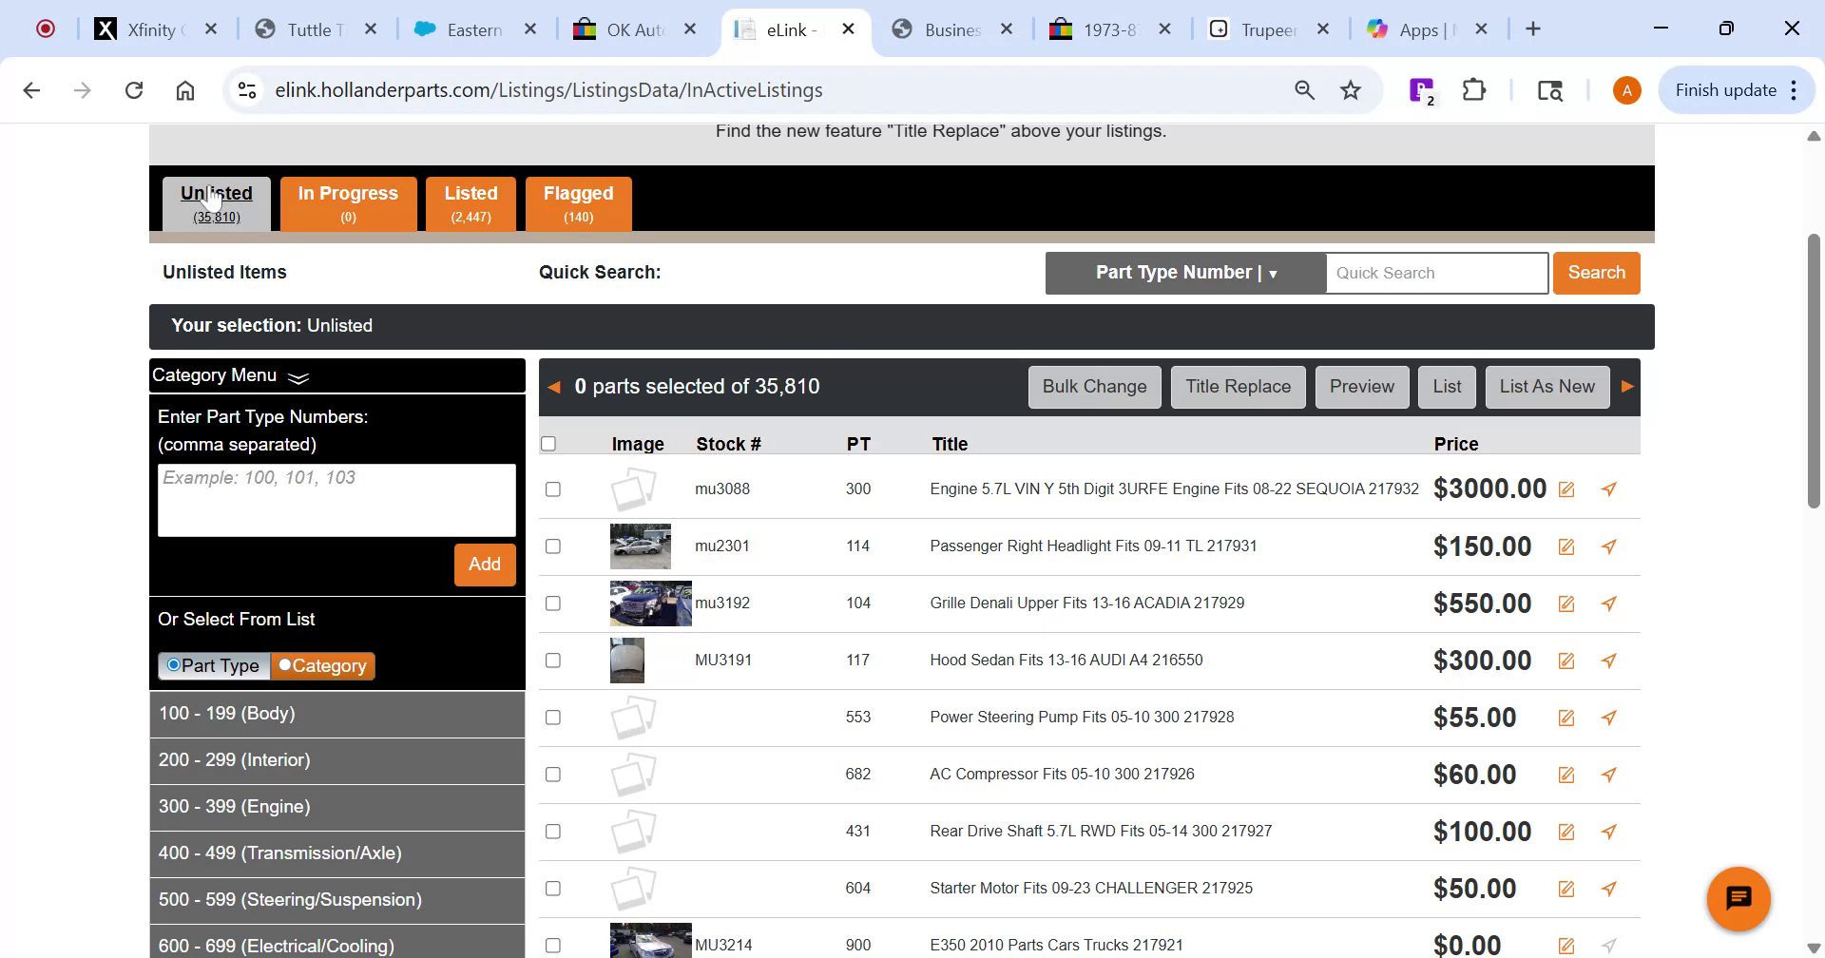Edit price of Engine 5.7L SEQUOIA listing
The image size is (1825, 958).
pyautogui.click(x=1566, y=489)
